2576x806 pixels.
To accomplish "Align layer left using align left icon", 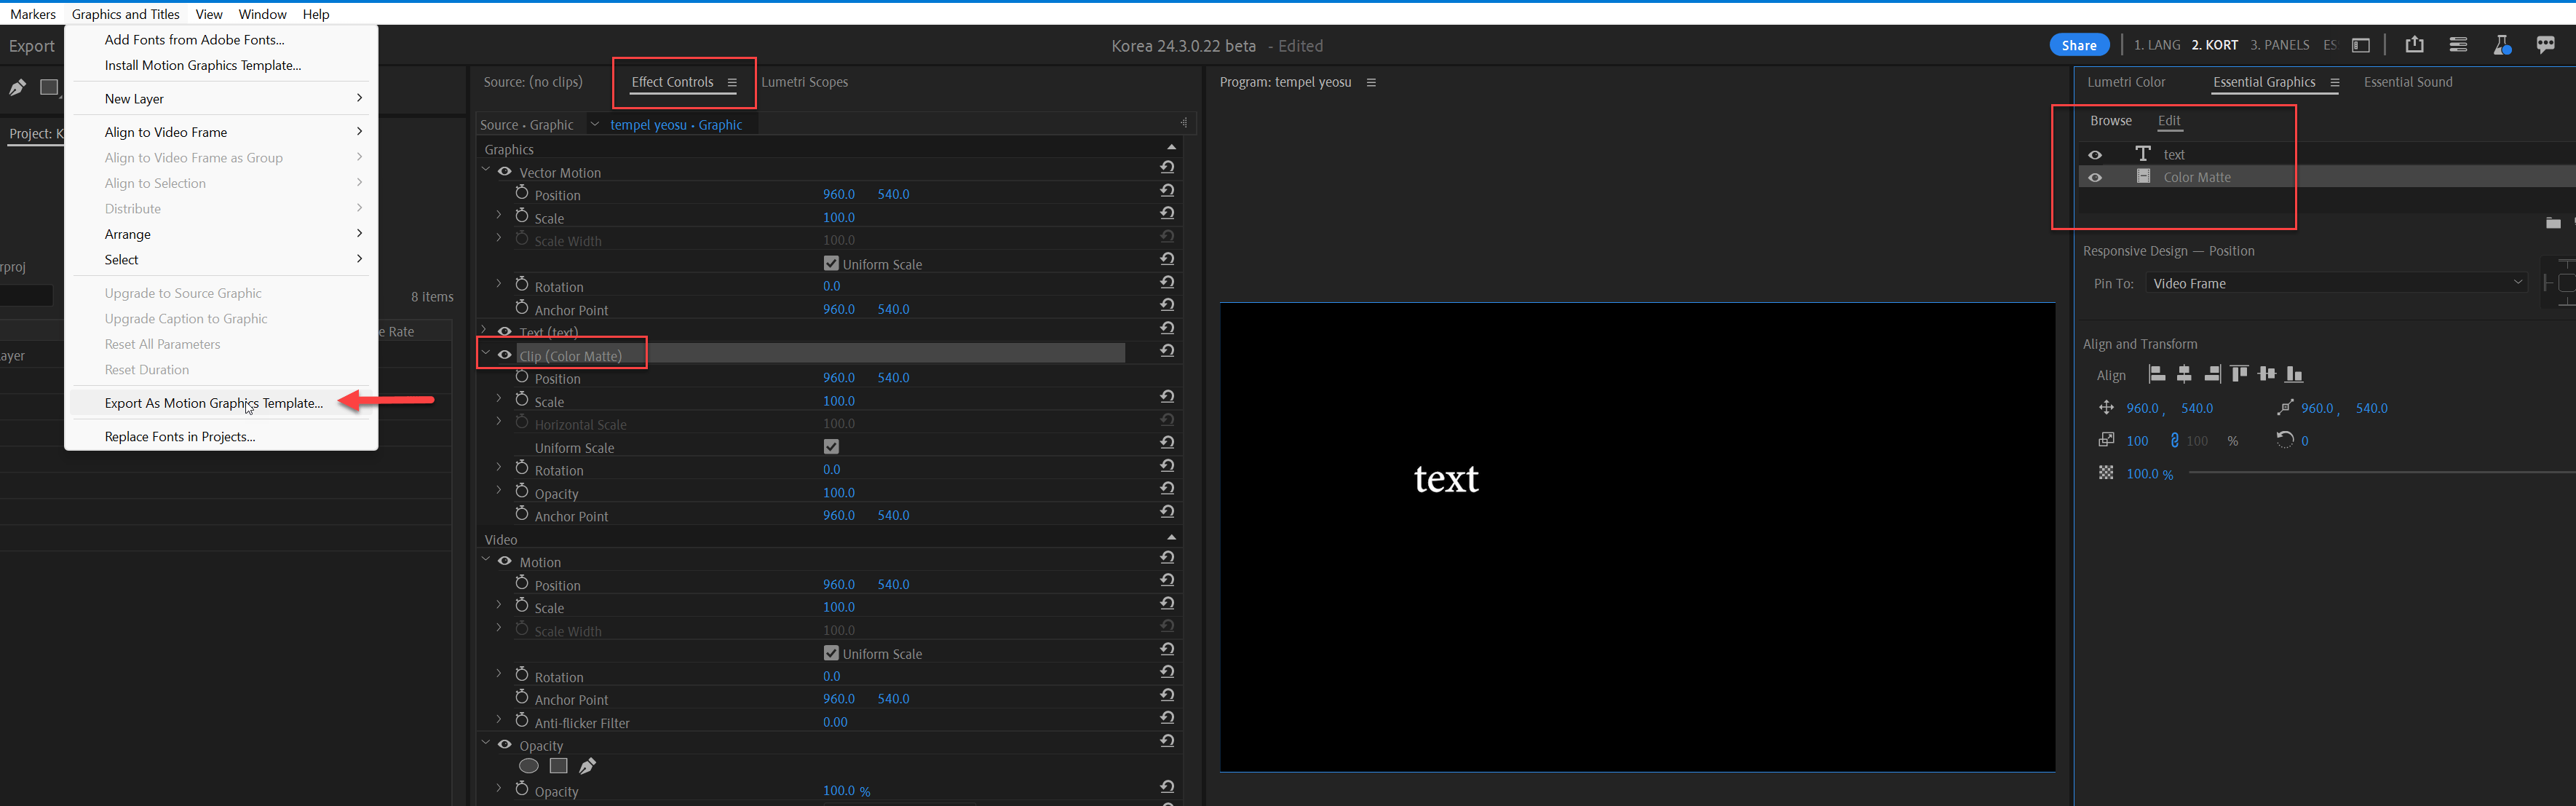I will 2157,374.
